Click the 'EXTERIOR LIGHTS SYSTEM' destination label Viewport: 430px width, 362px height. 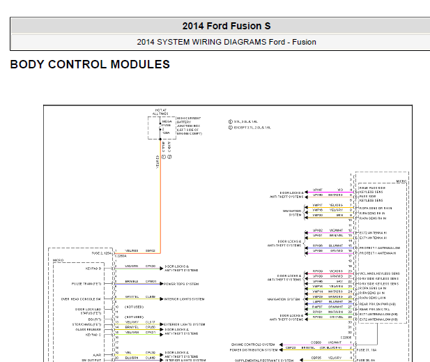[184, 324]
